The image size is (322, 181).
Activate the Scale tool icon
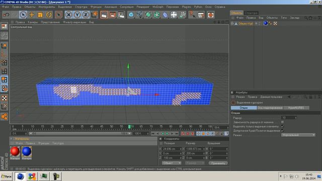coord(40,15)
